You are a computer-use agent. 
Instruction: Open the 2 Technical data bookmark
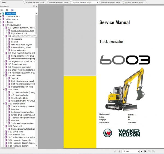(x=12, y=16)
